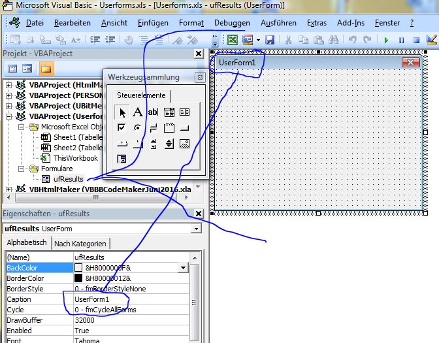Pick the TextBox control in toolbox
Screen dimensions: 439x343
pyautogui.click(x=153, y=112)
